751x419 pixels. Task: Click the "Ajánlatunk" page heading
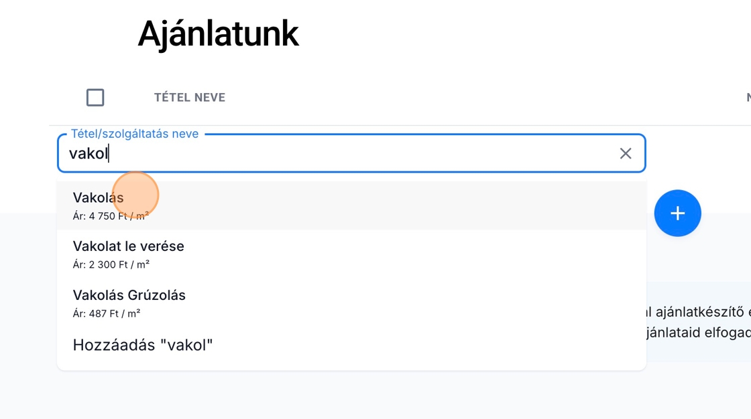pyautogui.click(x=218, y=33)
